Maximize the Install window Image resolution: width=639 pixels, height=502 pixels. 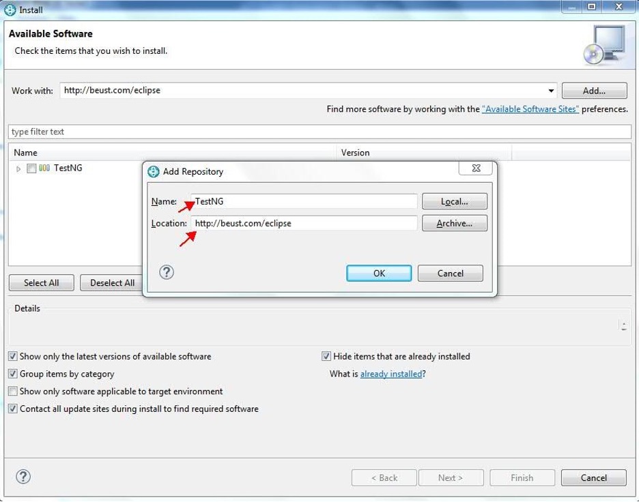coord(592,7)
